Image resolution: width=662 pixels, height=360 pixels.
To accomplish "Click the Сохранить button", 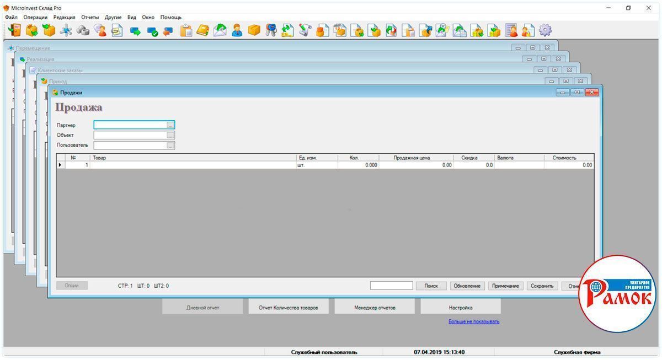I will (x=541, y=286).
